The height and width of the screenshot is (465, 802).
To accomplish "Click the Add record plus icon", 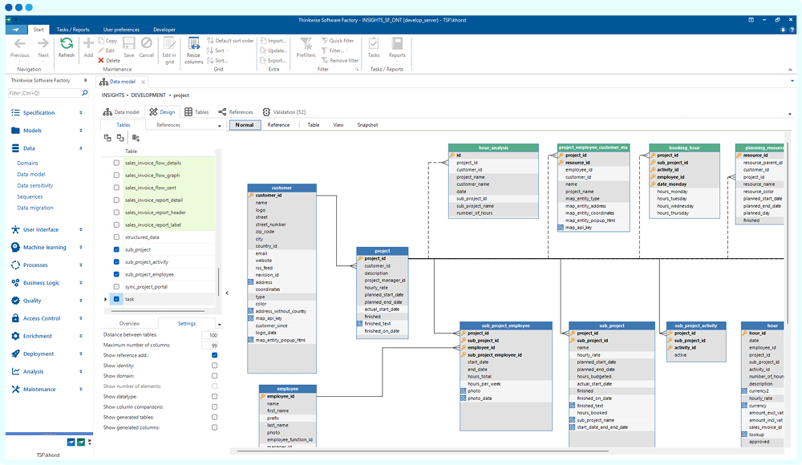I will pos(88,44).
